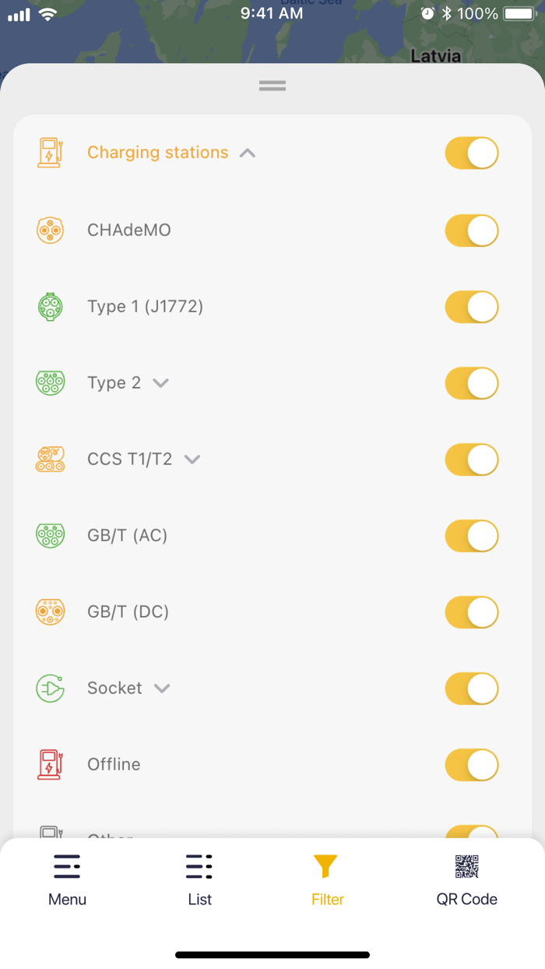Click the Charging stations pump icon
Image resolution: width=545 pixels, height=969 pixels.
coord(50,152)
